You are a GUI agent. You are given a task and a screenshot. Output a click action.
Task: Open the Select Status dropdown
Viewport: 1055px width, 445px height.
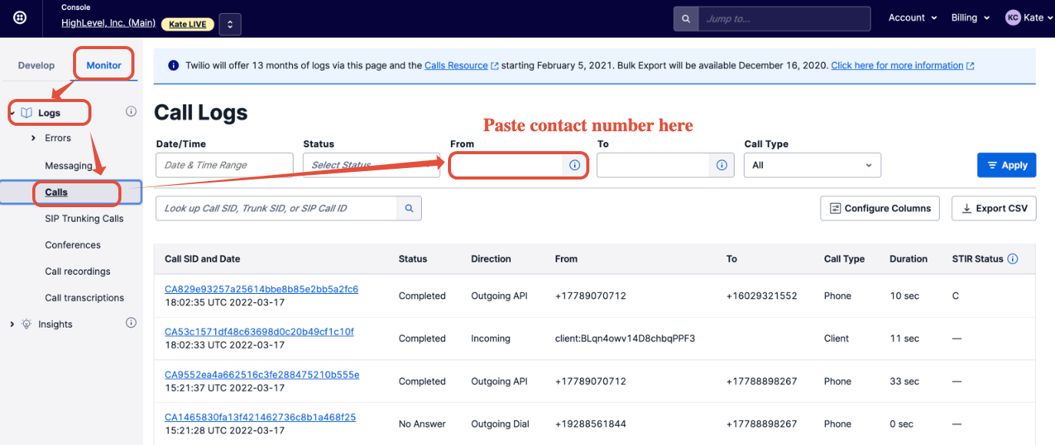point(371,165)
